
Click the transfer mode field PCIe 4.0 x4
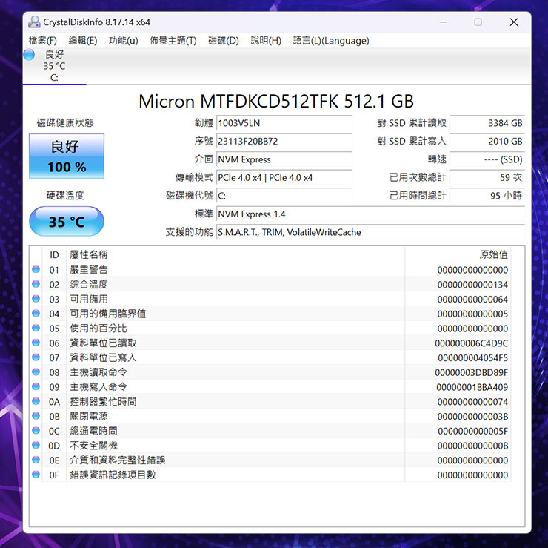[284, 178]
